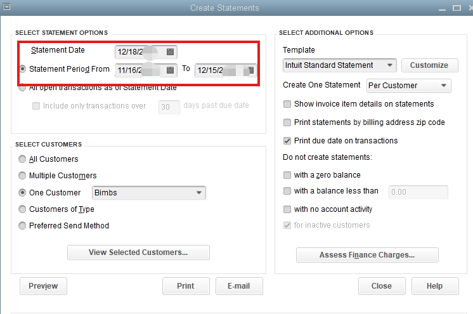Open calendar for Statement Period From date
Image resolution: width=473 pixels, height=314 pixels.
pyautogui.click(x=170, y=70)
